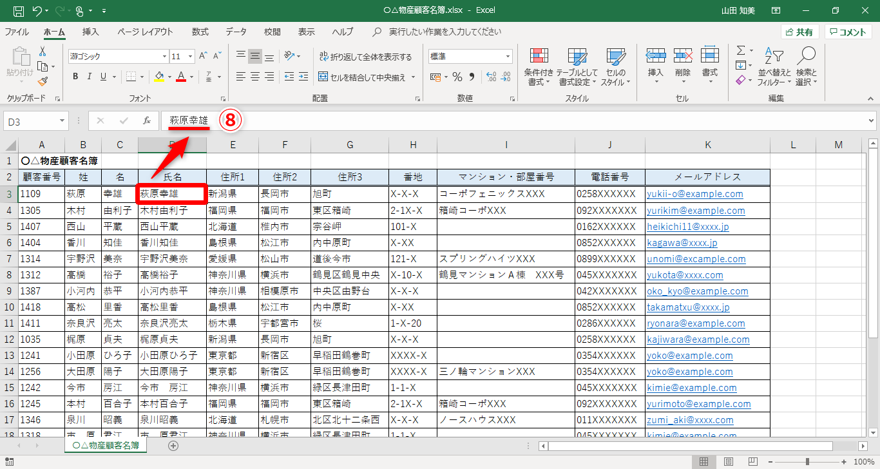Click the Fill down icon

click(741, 65)
